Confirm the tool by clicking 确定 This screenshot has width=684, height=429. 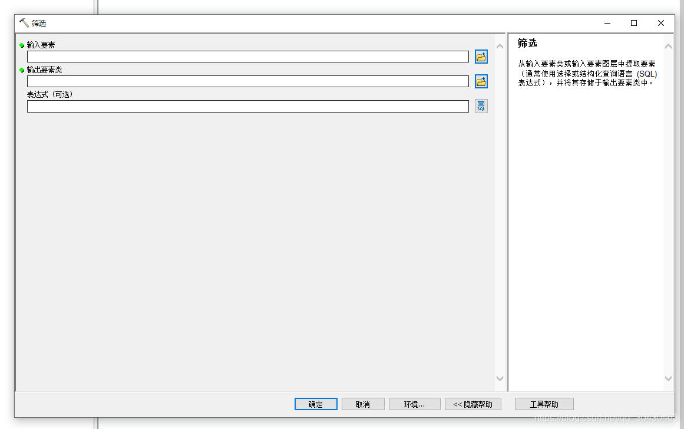coord(316,404)
